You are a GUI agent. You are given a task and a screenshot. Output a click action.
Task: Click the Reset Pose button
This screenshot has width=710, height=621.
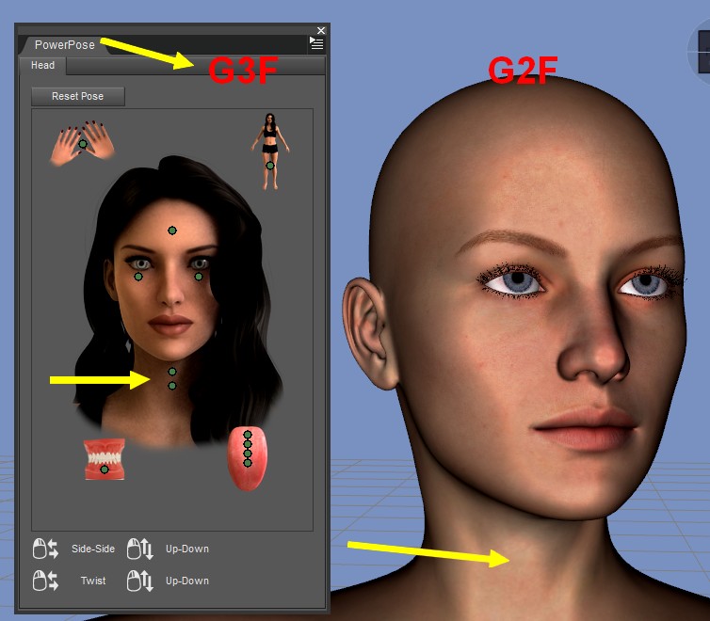point(78,96)
